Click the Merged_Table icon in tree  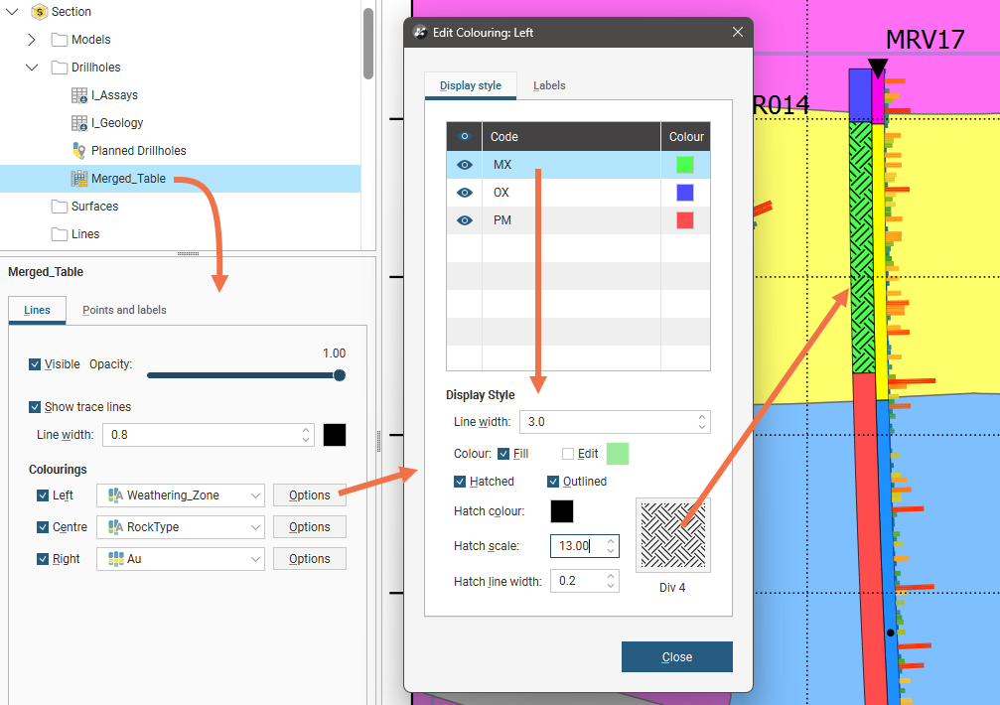point(79,179)
